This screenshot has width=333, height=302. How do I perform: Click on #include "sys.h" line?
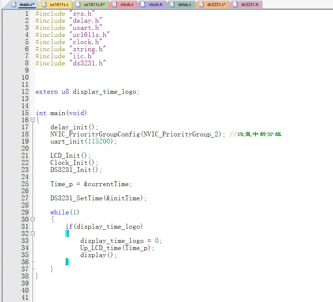tap(65, 13)
